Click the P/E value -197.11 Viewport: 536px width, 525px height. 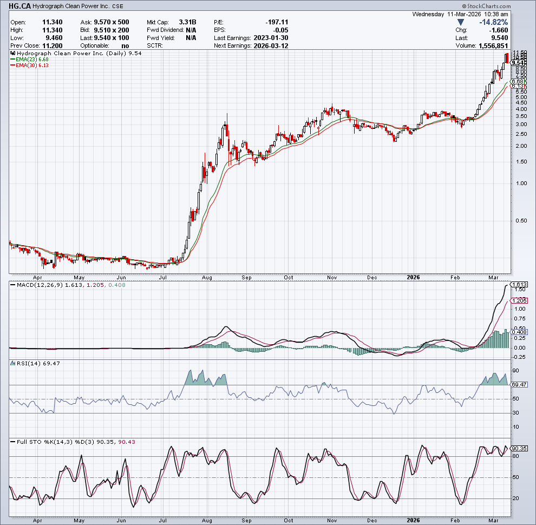coord(277,22)
